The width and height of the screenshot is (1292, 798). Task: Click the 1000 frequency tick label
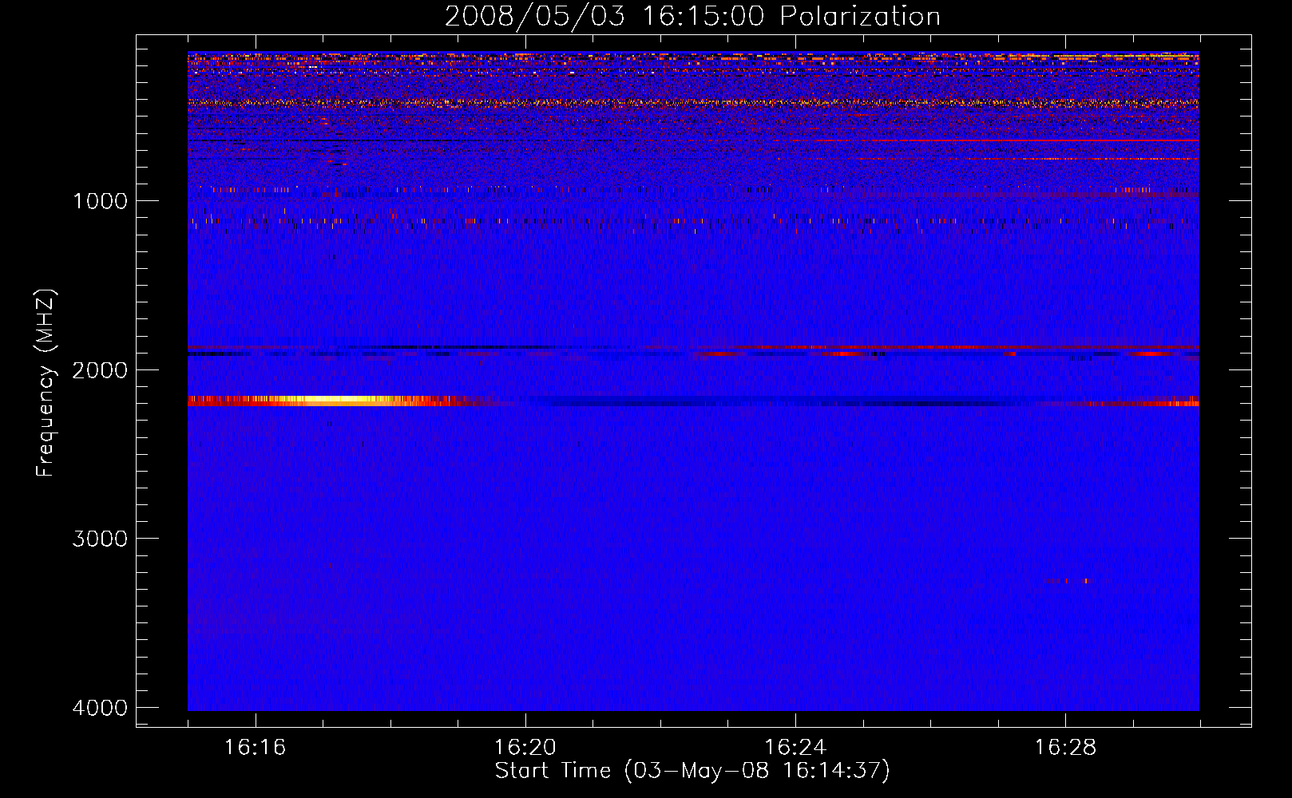(100, 201)
